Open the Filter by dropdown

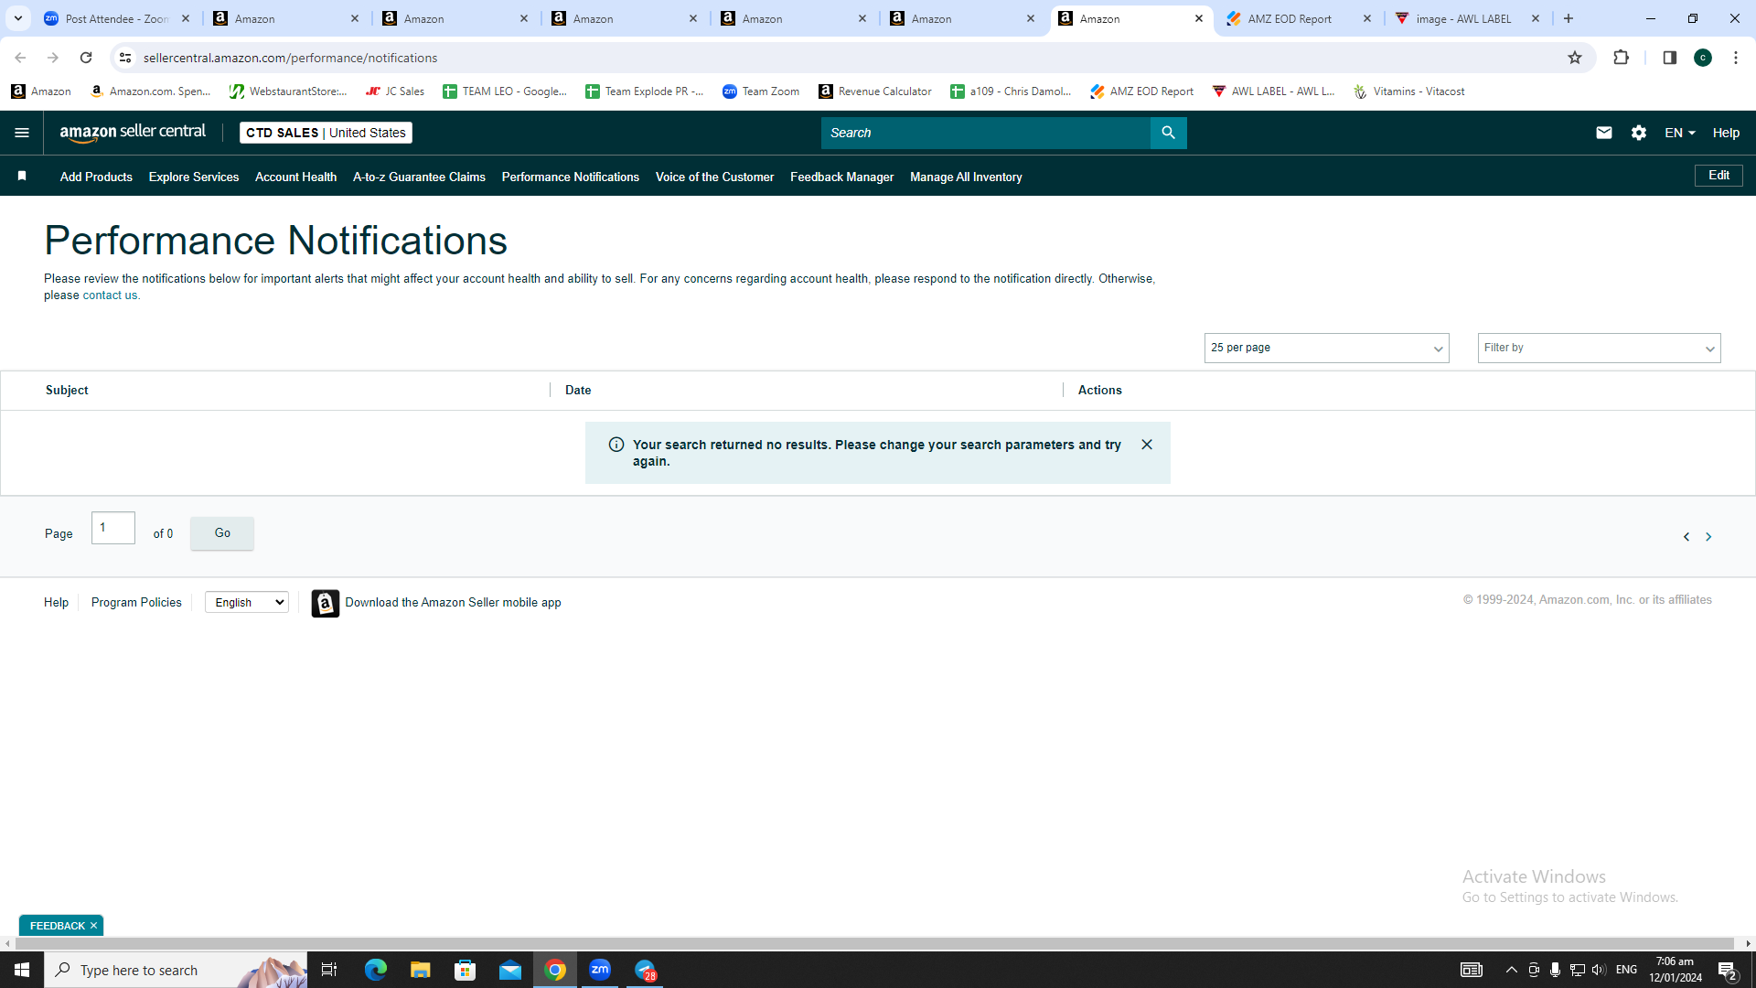(1599, 348)
